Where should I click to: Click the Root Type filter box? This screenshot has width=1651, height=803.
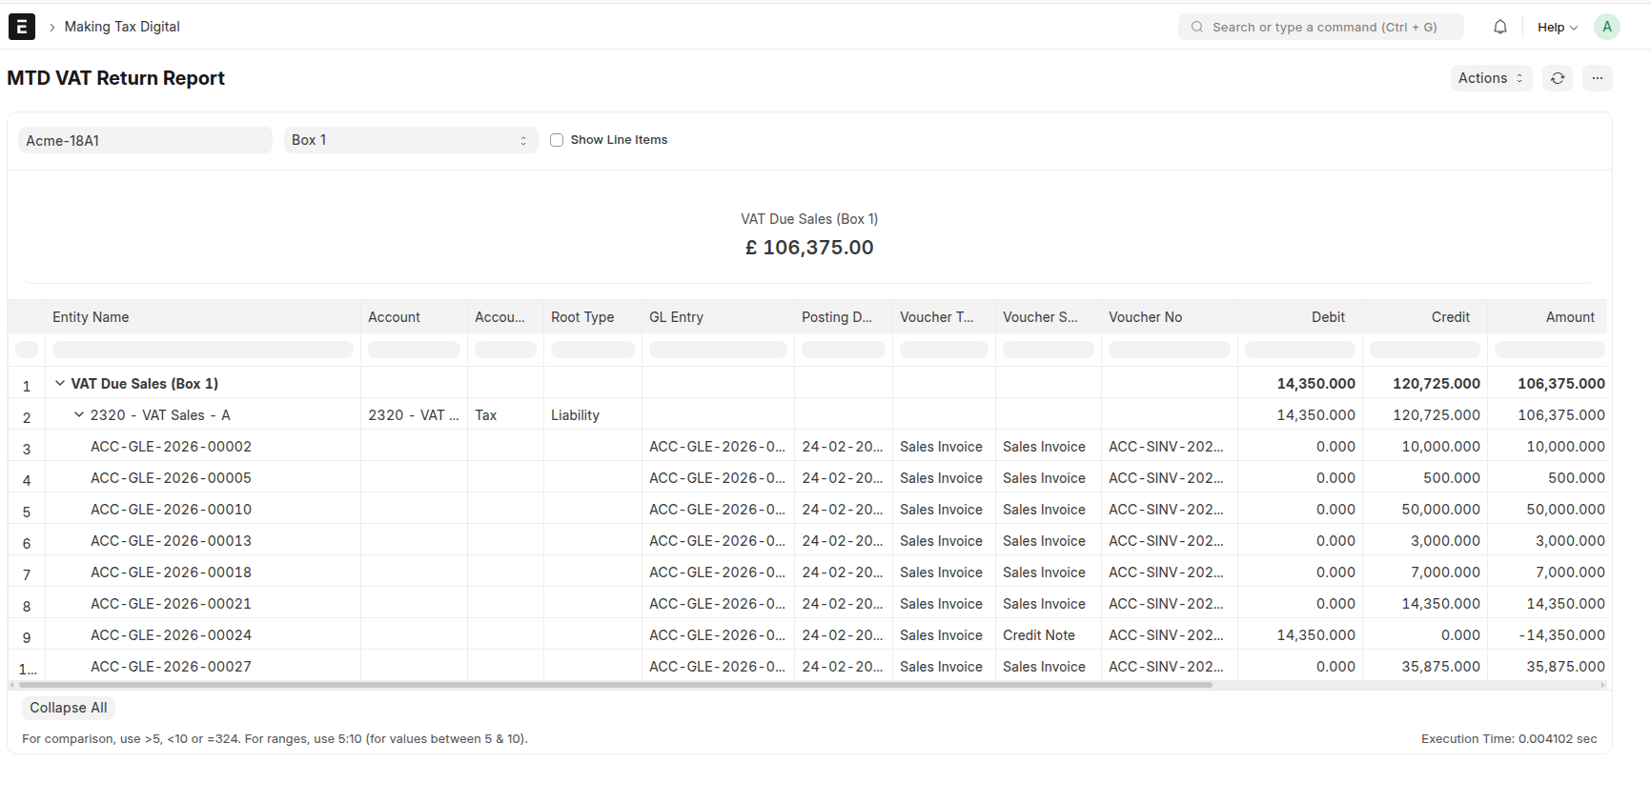[x=592, y=350]
